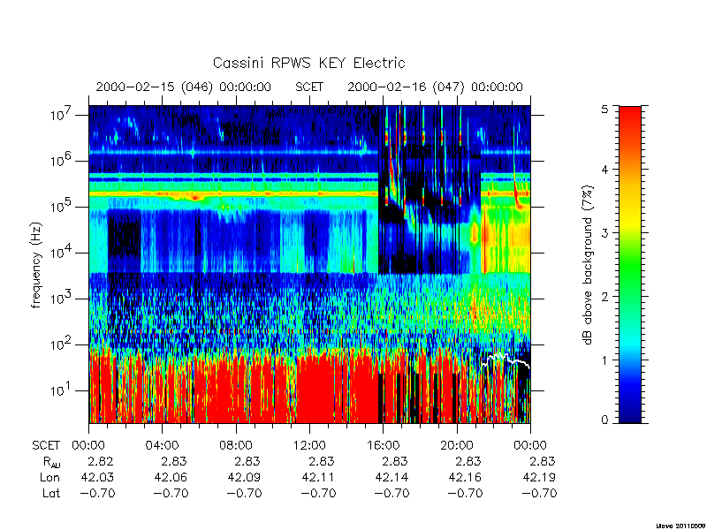Click the "04:00" time tick label
Image resolution: width=707 pixels, height=530 pixels.
click(x=162, y=446)
